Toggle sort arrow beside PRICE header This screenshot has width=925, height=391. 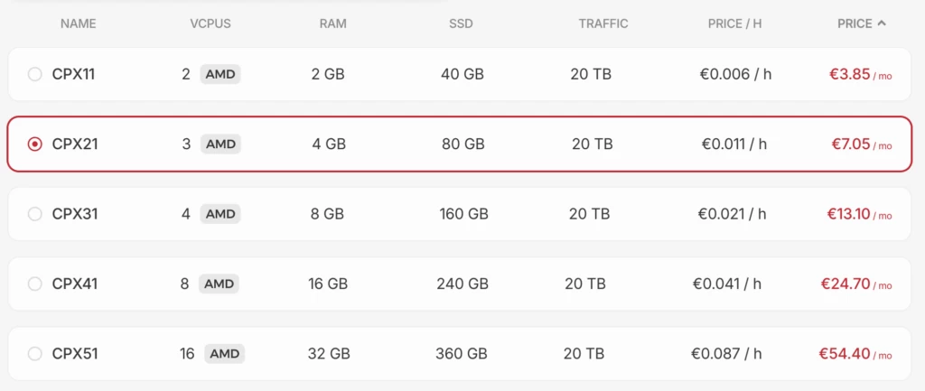[x=882, y=23]
